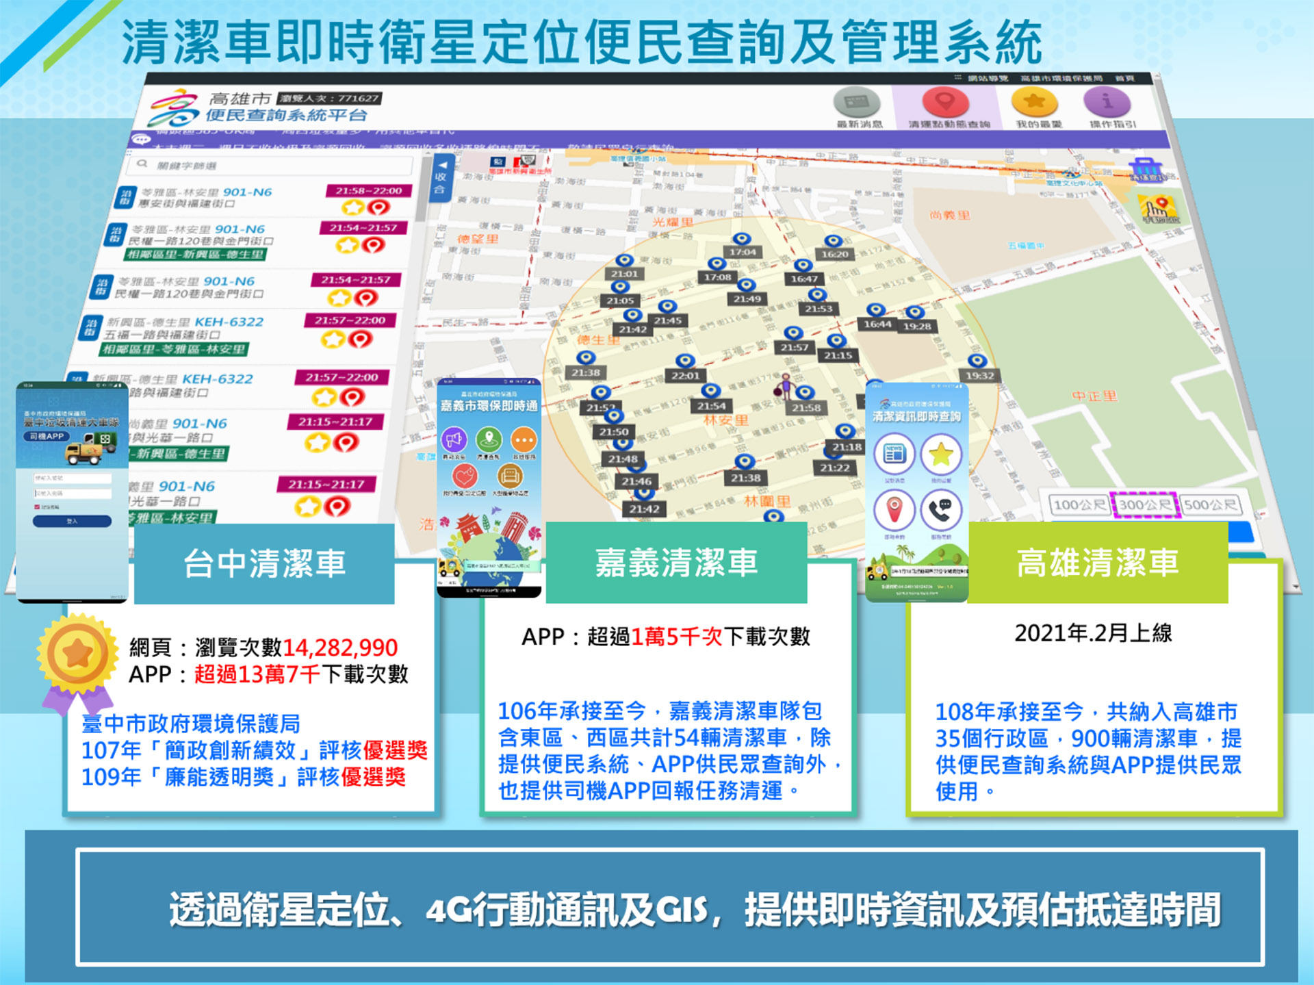Toggle the remember-me checkbox in Taichung driver app

pos(37,507)
